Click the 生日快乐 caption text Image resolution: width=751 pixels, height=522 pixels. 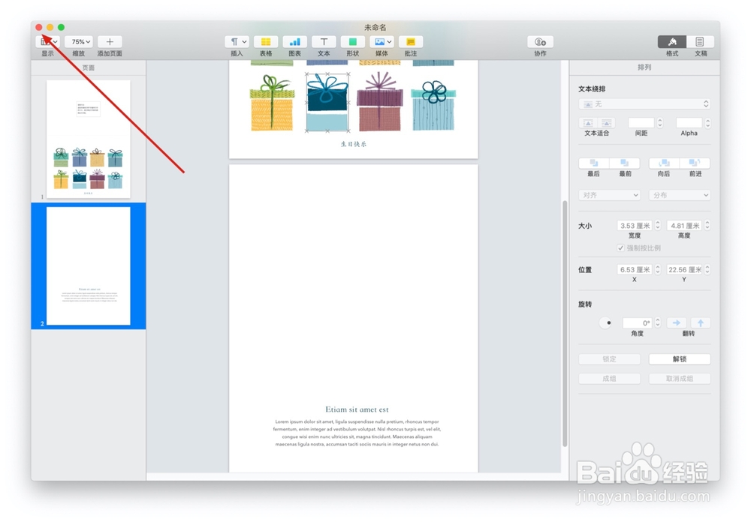(354, 144)
